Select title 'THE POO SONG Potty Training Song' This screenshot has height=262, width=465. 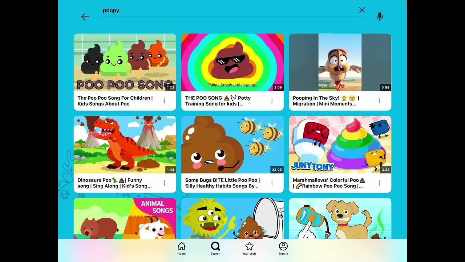(218, 101)
